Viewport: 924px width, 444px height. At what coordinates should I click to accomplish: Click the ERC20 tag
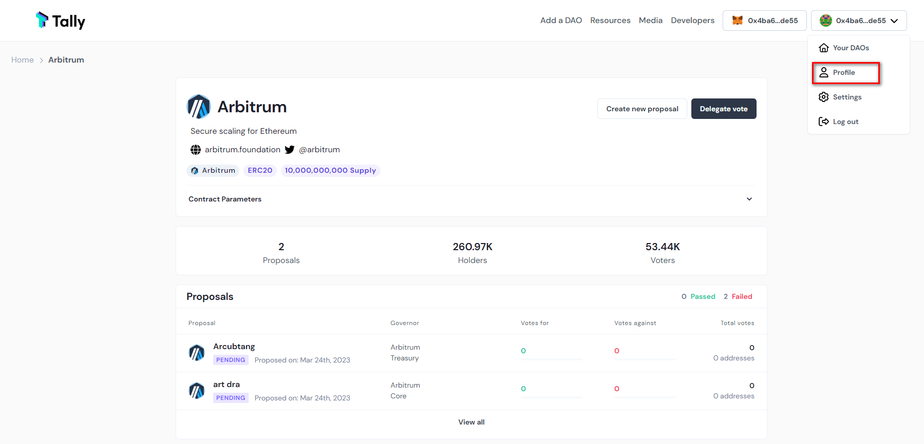[x=260, y=170]
